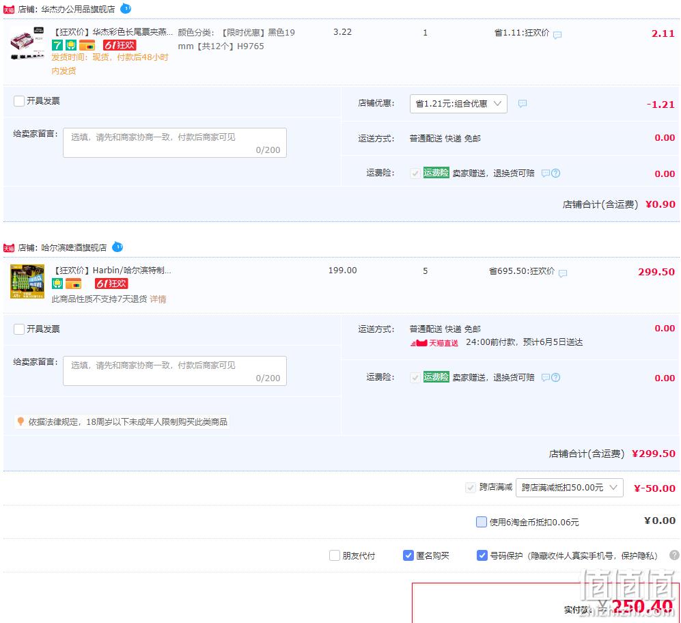
Task: Uncheck 匿名购买 checkbox
Action: 408,555
